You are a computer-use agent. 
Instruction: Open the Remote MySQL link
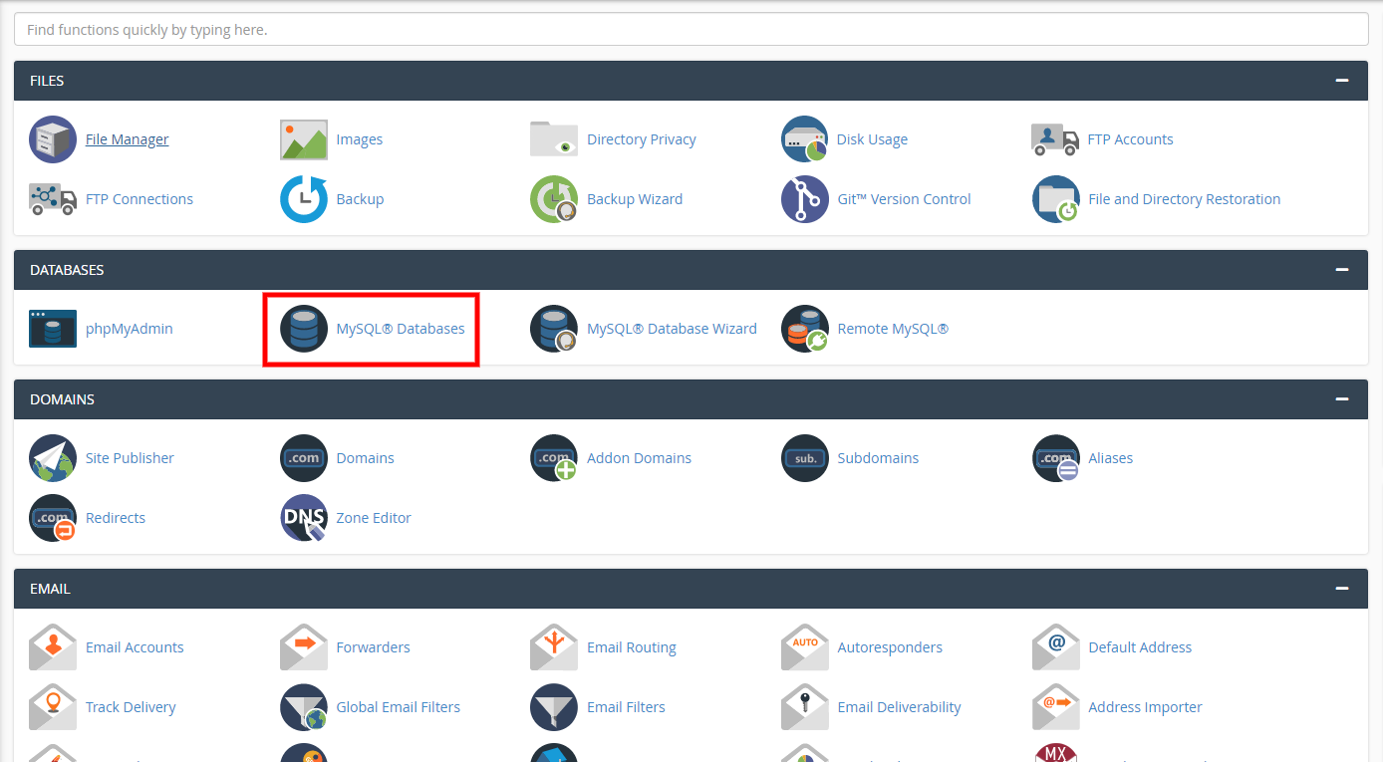pos(893,329)
